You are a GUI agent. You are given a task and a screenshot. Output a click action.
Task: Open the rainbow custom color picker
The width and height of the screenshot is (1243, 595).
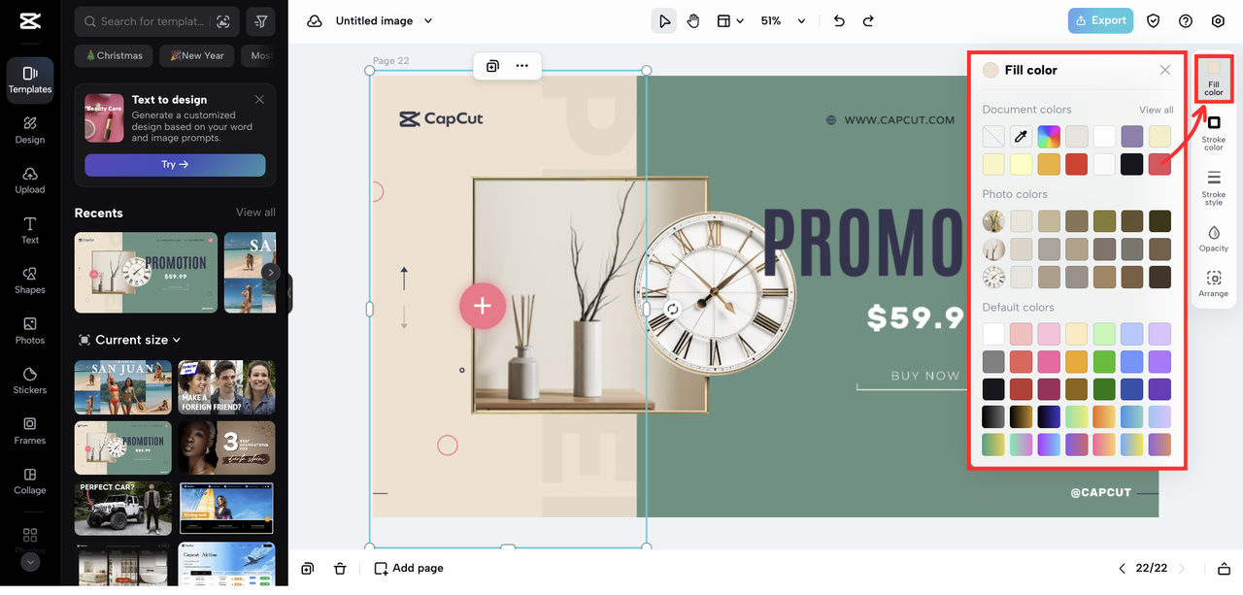pos(1049,137)
